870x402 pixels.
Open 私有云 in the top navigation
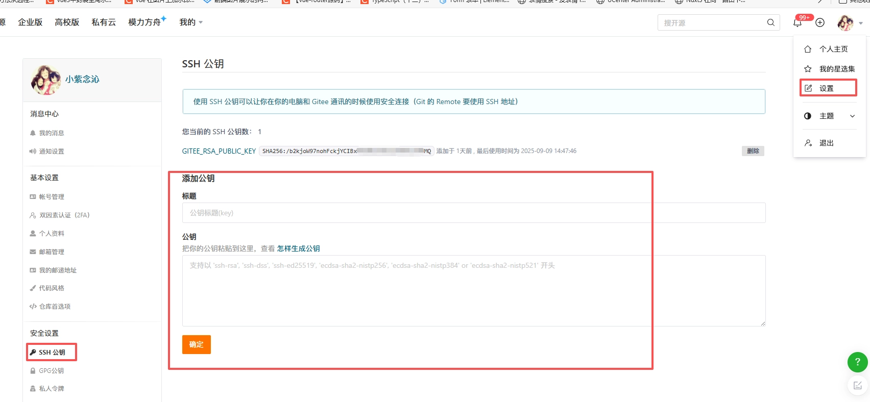[104, 22]
